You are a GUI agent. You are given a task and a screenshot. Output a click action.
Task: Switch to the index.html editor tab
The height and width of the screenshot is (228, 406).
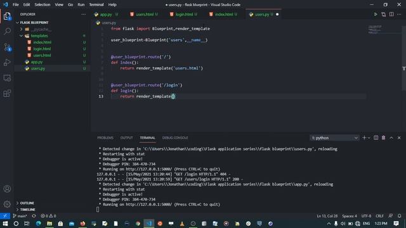click(224, 14)
